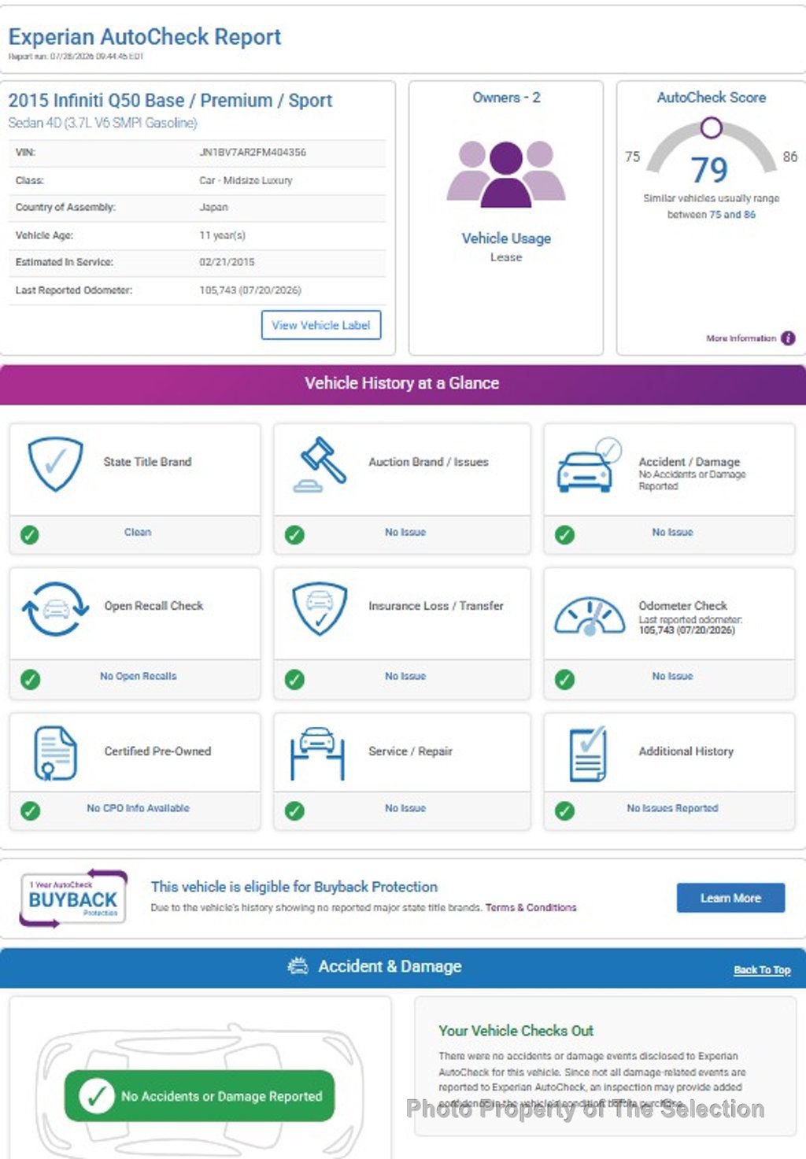Click the Buyback Protection logo
806x1159 pixels.
click(72, 898)
